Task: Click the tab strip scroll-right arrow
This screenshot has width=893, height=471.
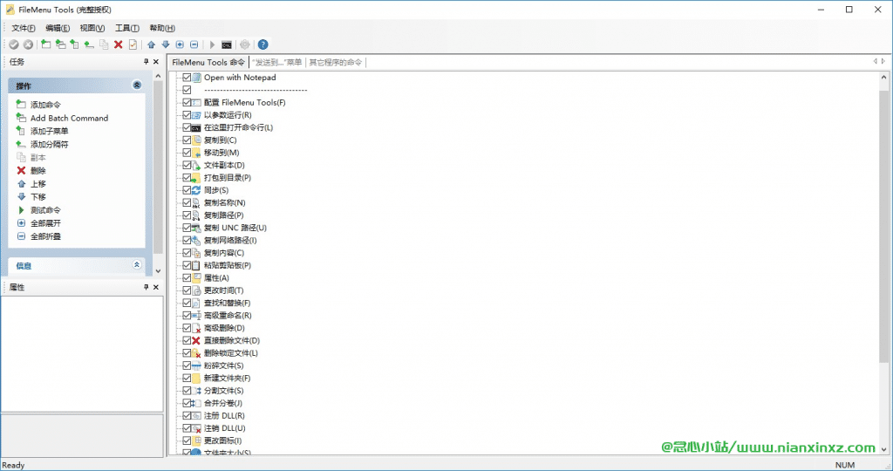Action: [883, 61]
